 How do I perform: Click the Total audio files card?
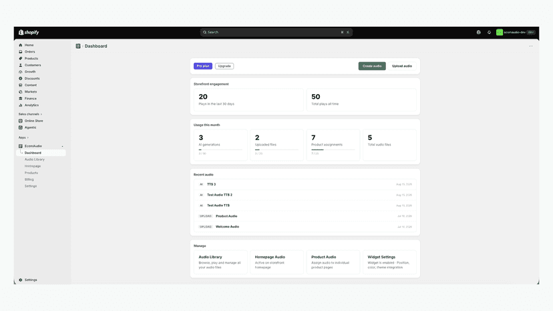tap(390, 145)
